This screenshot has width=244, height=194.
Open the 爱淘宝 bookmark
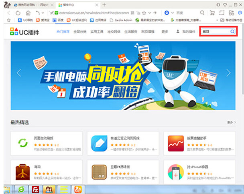tap(43, 20)
